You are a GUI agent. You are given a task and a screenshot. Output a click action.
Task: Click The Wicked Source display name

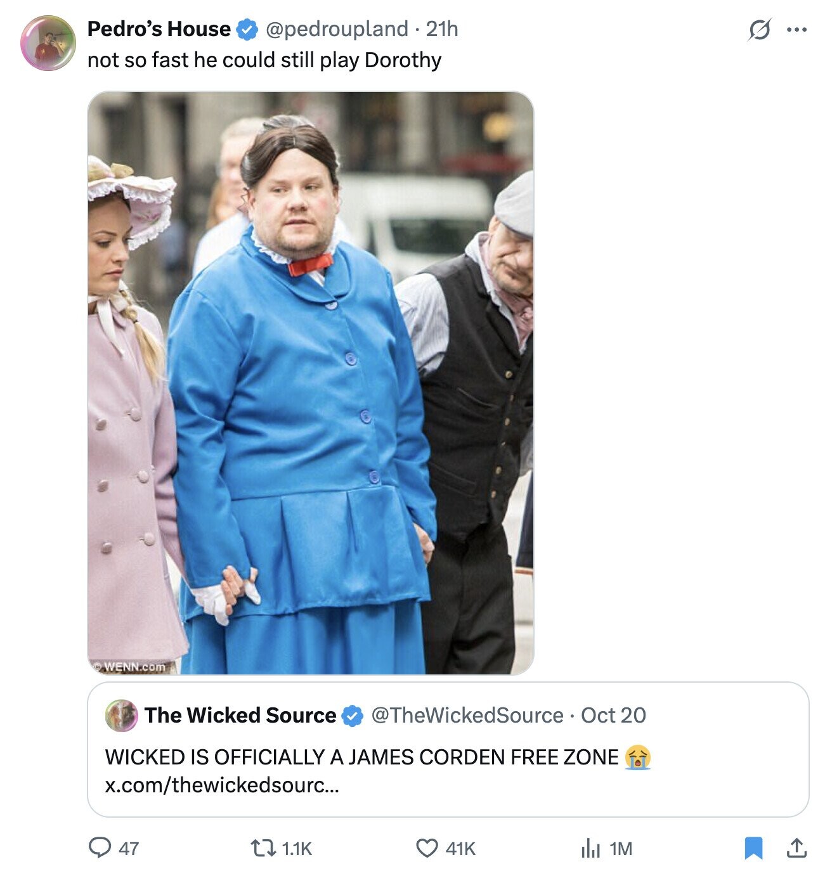240,715
